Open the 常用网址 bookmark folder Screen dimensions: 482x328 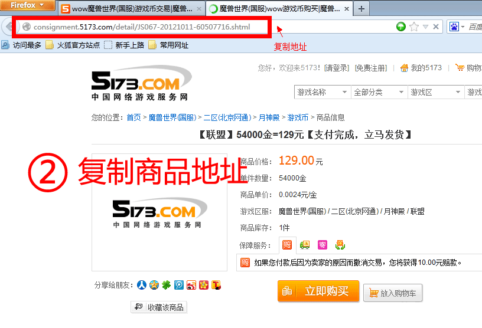coord(168,45)
